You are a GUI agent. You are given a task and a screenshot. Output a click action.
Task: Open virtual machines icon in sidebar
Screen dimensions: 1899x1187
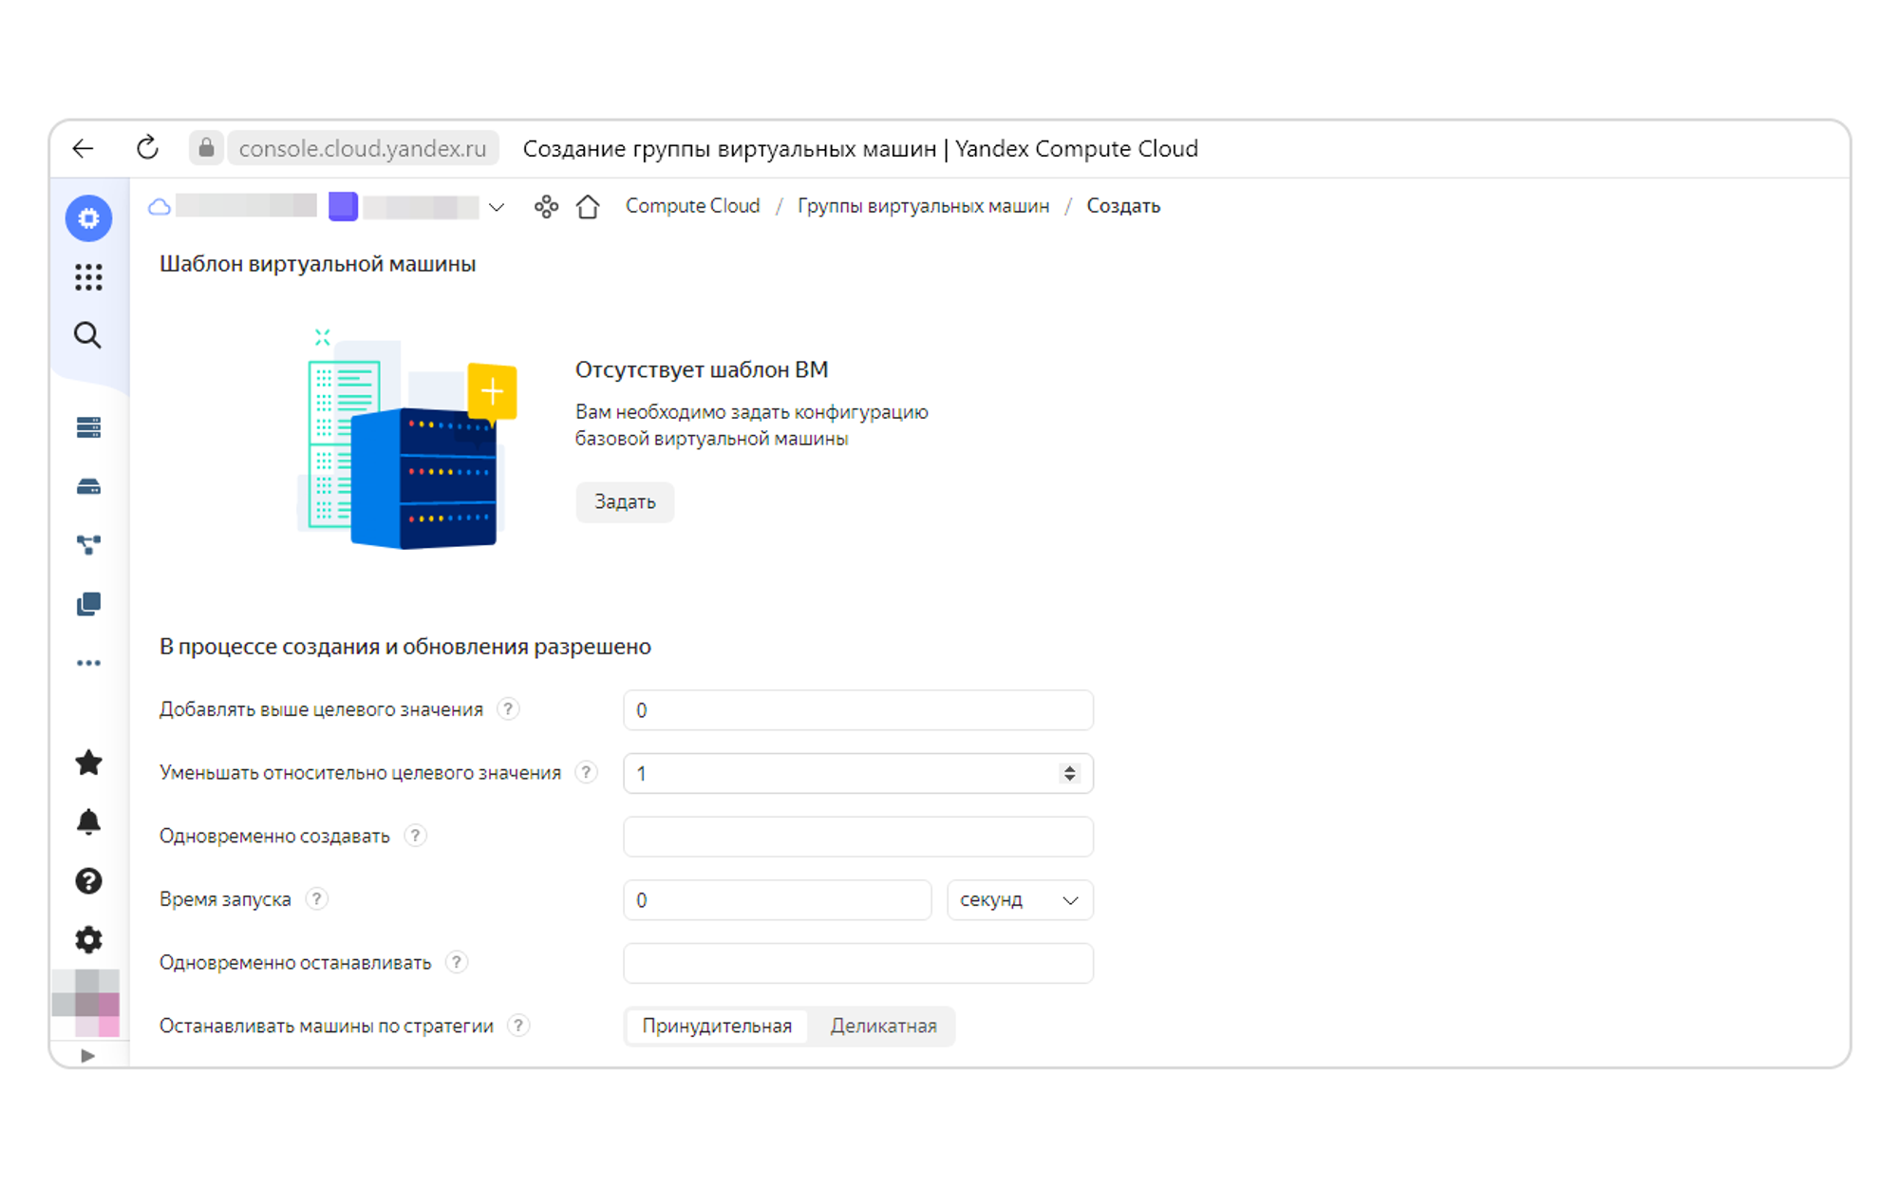point(88,428)
